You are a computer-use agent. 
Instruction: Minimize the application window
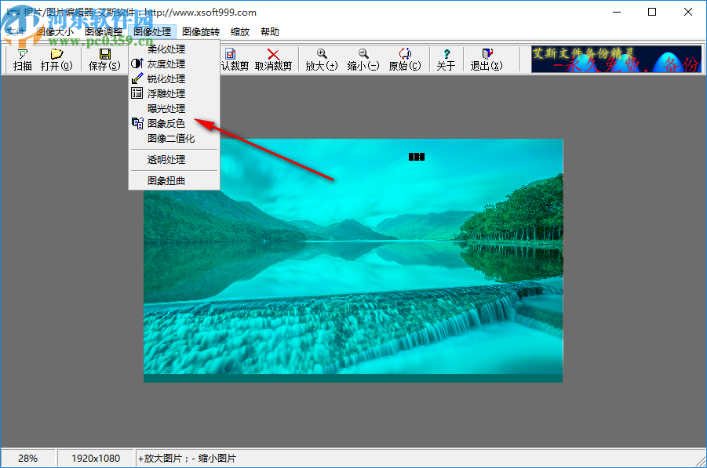pyautogui.click(x=617, y=13)
